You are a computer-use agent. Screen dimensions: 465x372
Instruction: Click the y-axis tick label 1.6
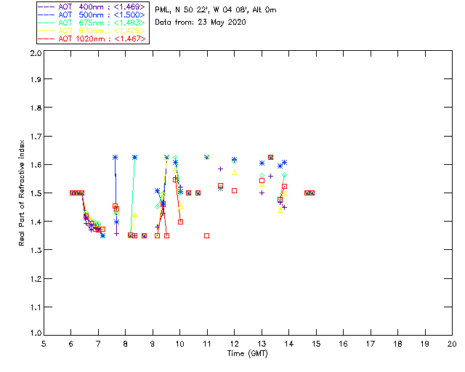36,165
